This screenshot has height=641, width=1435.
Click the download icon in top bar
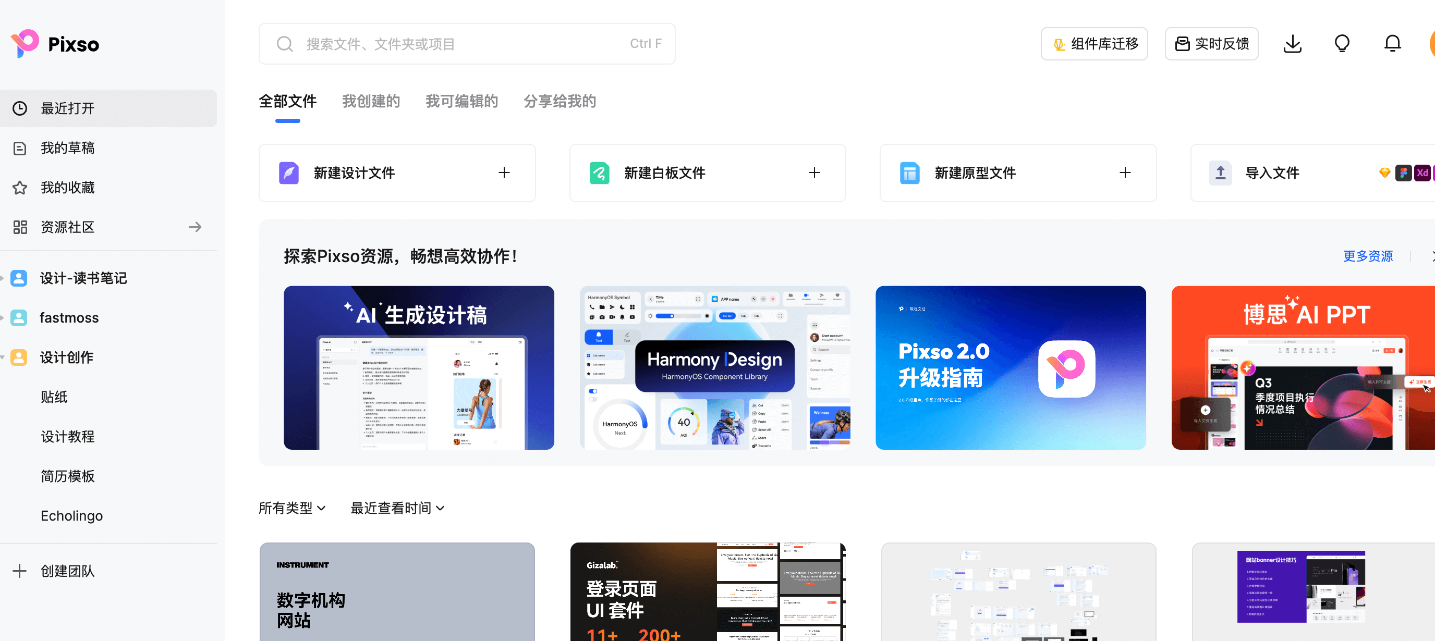(1292, 43)
